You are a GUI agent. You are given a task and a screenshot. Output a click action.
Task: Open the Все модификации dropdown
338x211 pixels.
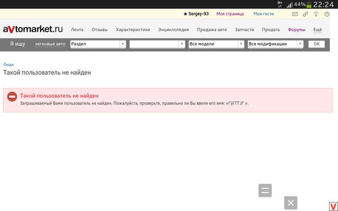275,44
